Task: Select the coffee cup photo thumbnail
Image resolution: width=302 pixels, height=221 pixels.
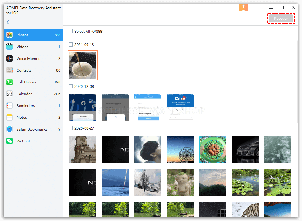Action: [83, 65]
